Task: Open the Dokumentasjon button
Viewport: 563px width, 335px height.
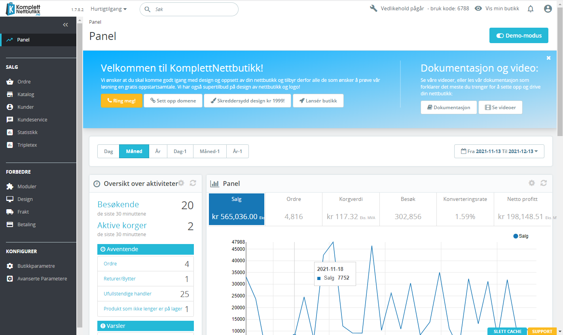Action: pos(449,108)
